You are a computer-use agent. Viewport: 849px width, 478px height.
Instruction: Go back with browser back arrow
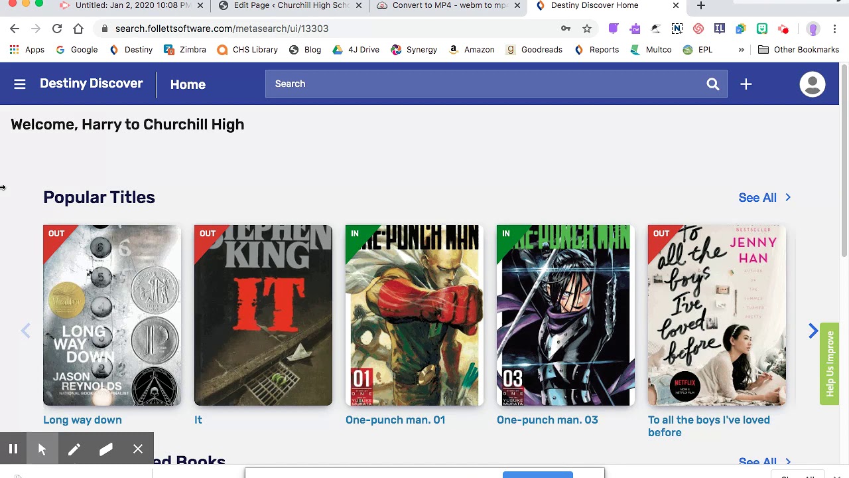point(15,29)
